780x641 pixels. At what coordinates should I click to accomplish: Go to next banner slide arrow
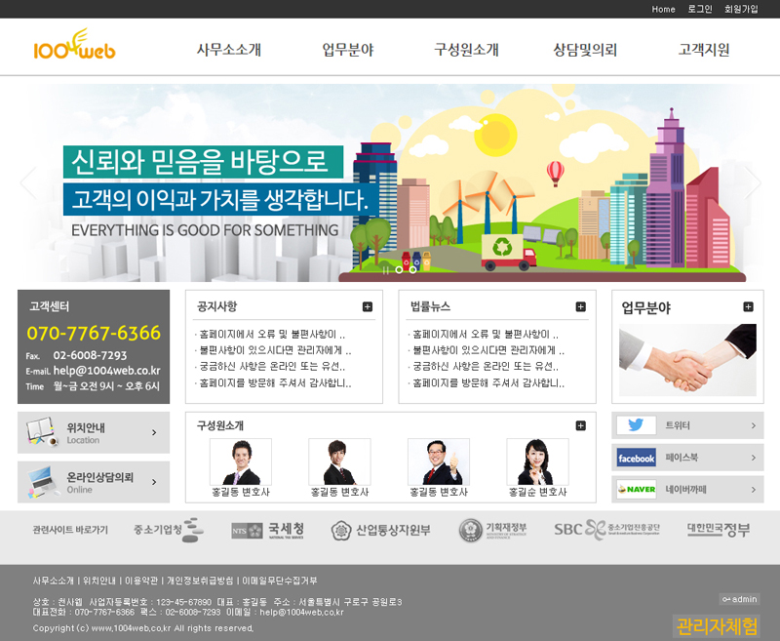coord(752,181)
